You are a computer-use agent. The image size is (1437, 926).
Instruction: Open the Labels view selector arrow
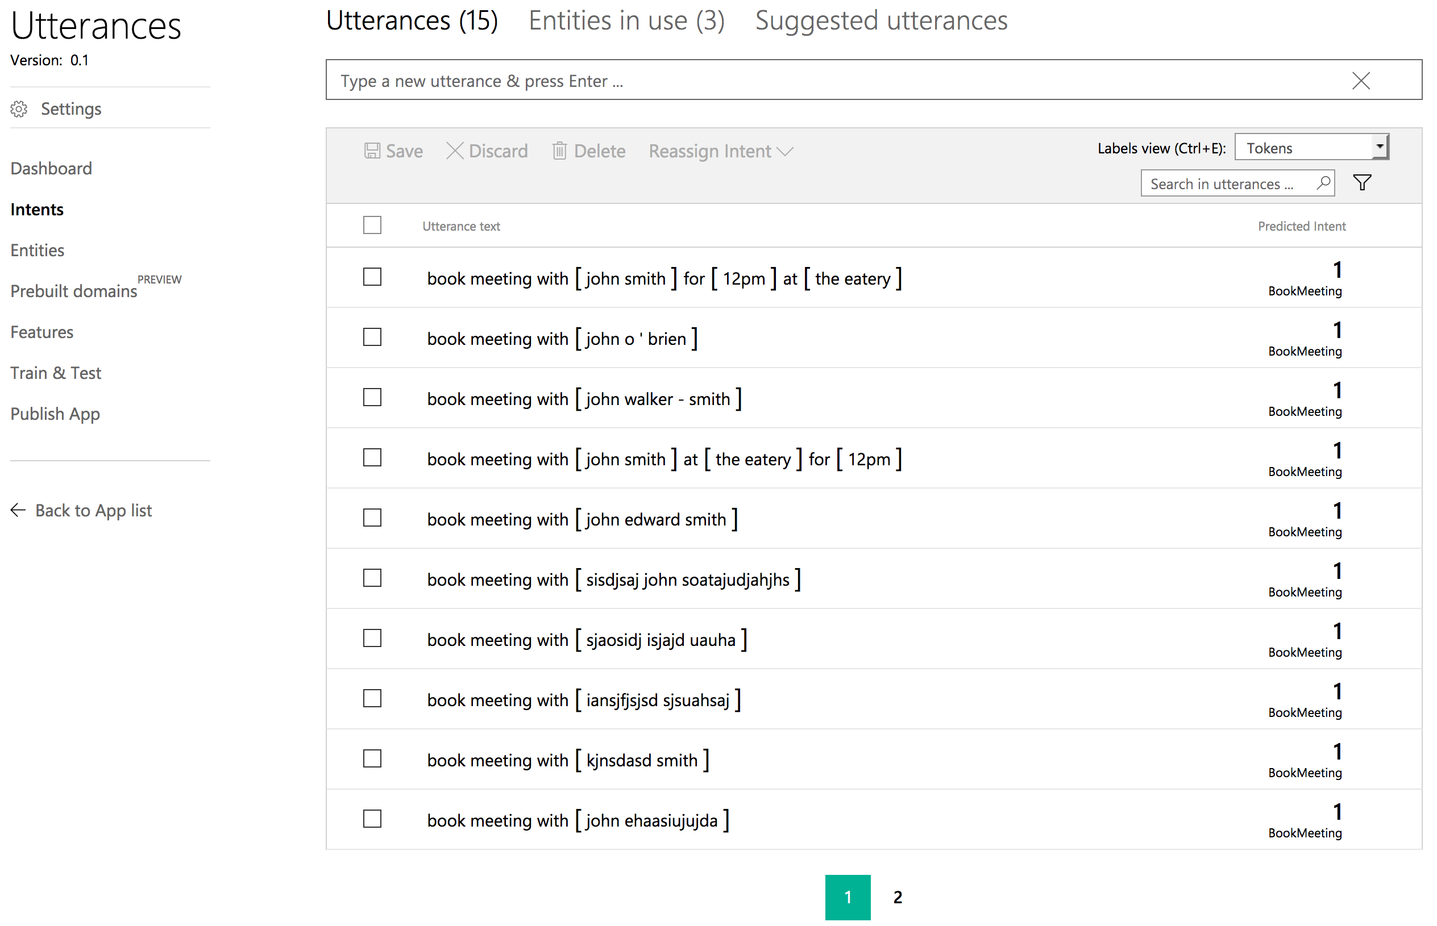[x=1380, y=146]
